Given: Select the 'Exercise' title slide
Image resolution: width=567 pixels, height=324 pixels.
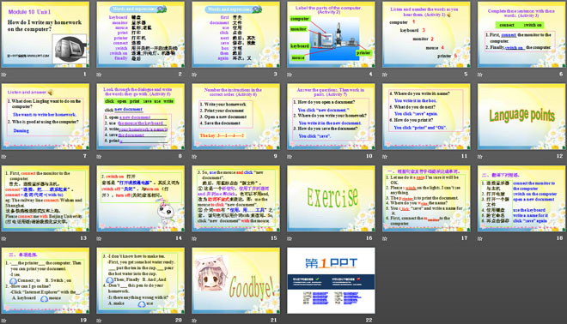Looking at the screenshot, I should (331, 199).
